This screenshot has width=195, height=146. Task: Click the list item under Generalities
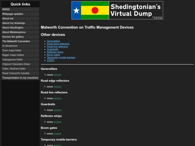[x=54, y=75]
